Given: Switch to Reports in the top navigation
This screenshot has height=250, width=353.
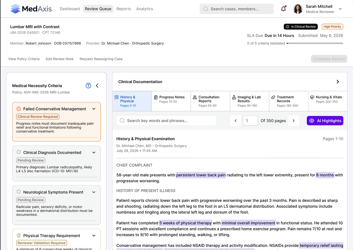Looking at the screenshot, I should pos(124,9).
